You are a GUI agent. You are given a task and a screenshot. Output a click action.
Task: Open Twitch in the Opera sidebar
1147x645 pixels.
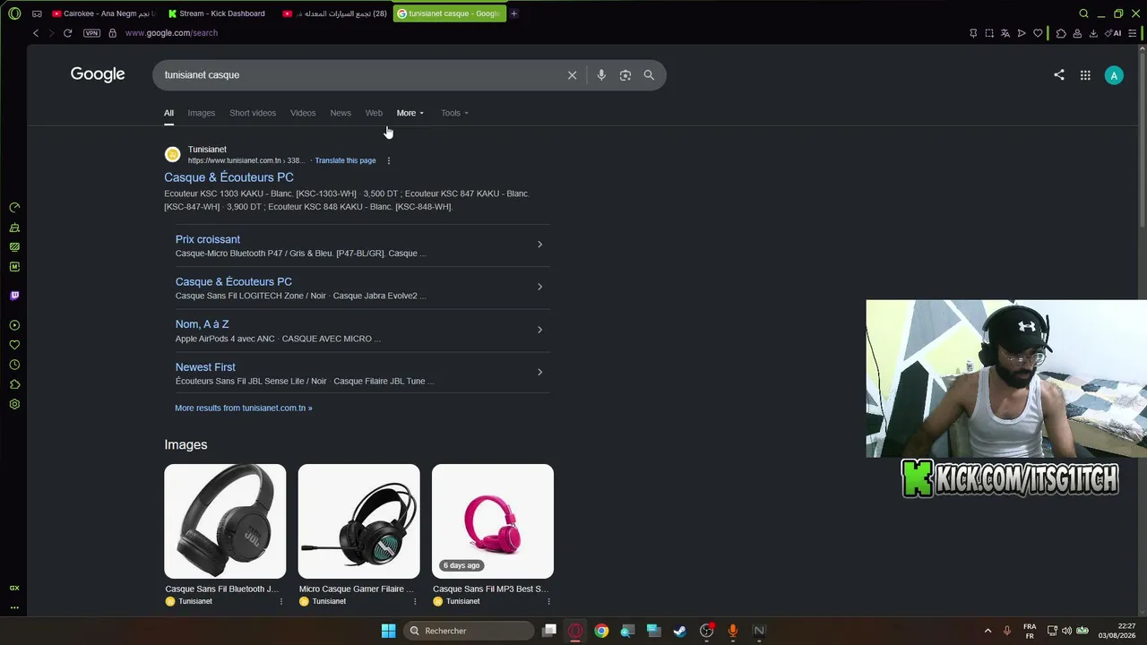point(14,296)
